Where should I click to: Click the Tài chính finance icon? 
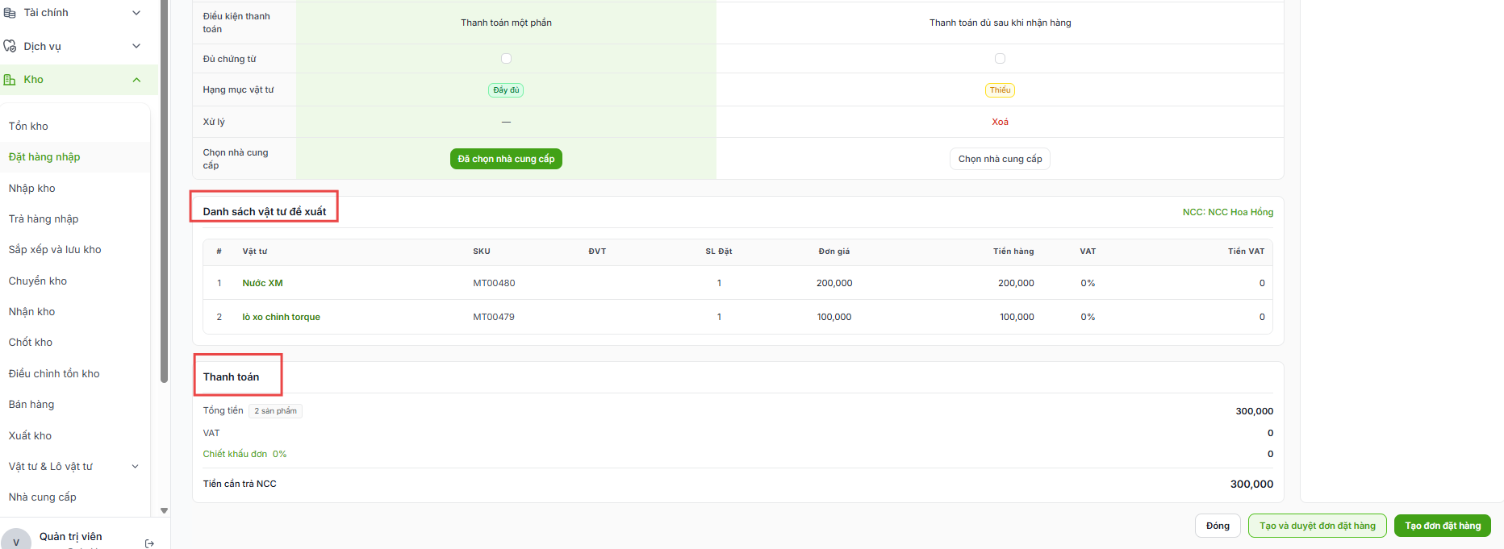point(10,13)
